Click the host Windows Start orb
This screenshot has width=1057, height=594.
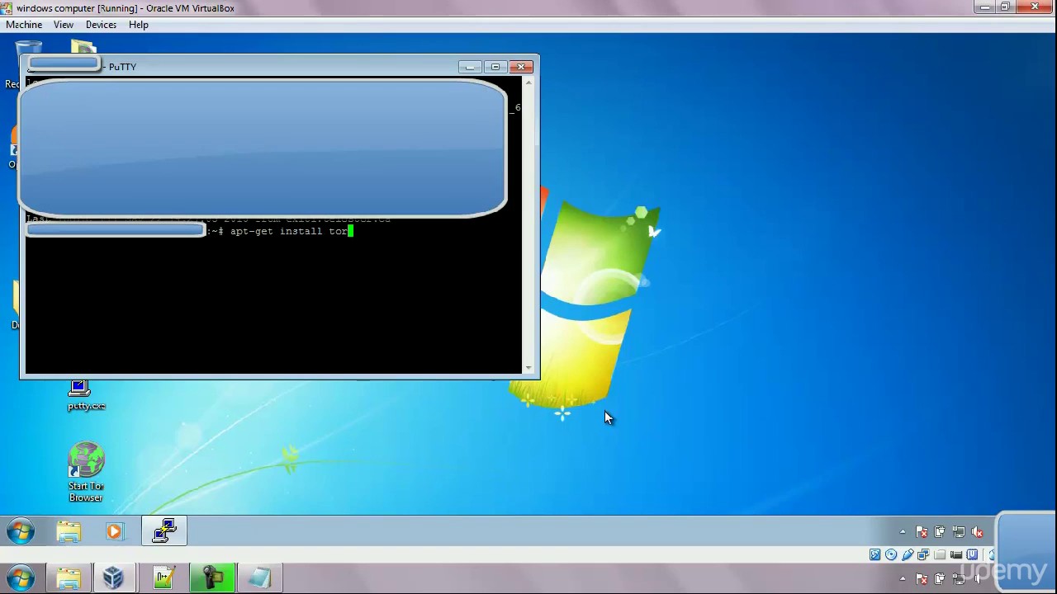[x=21, y=577]
